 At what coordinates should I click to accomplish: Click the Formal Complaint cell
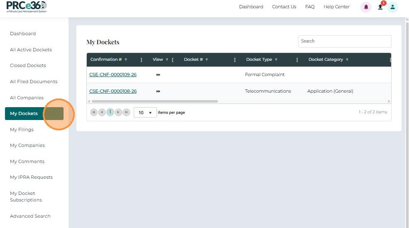[x=265, y=74]
